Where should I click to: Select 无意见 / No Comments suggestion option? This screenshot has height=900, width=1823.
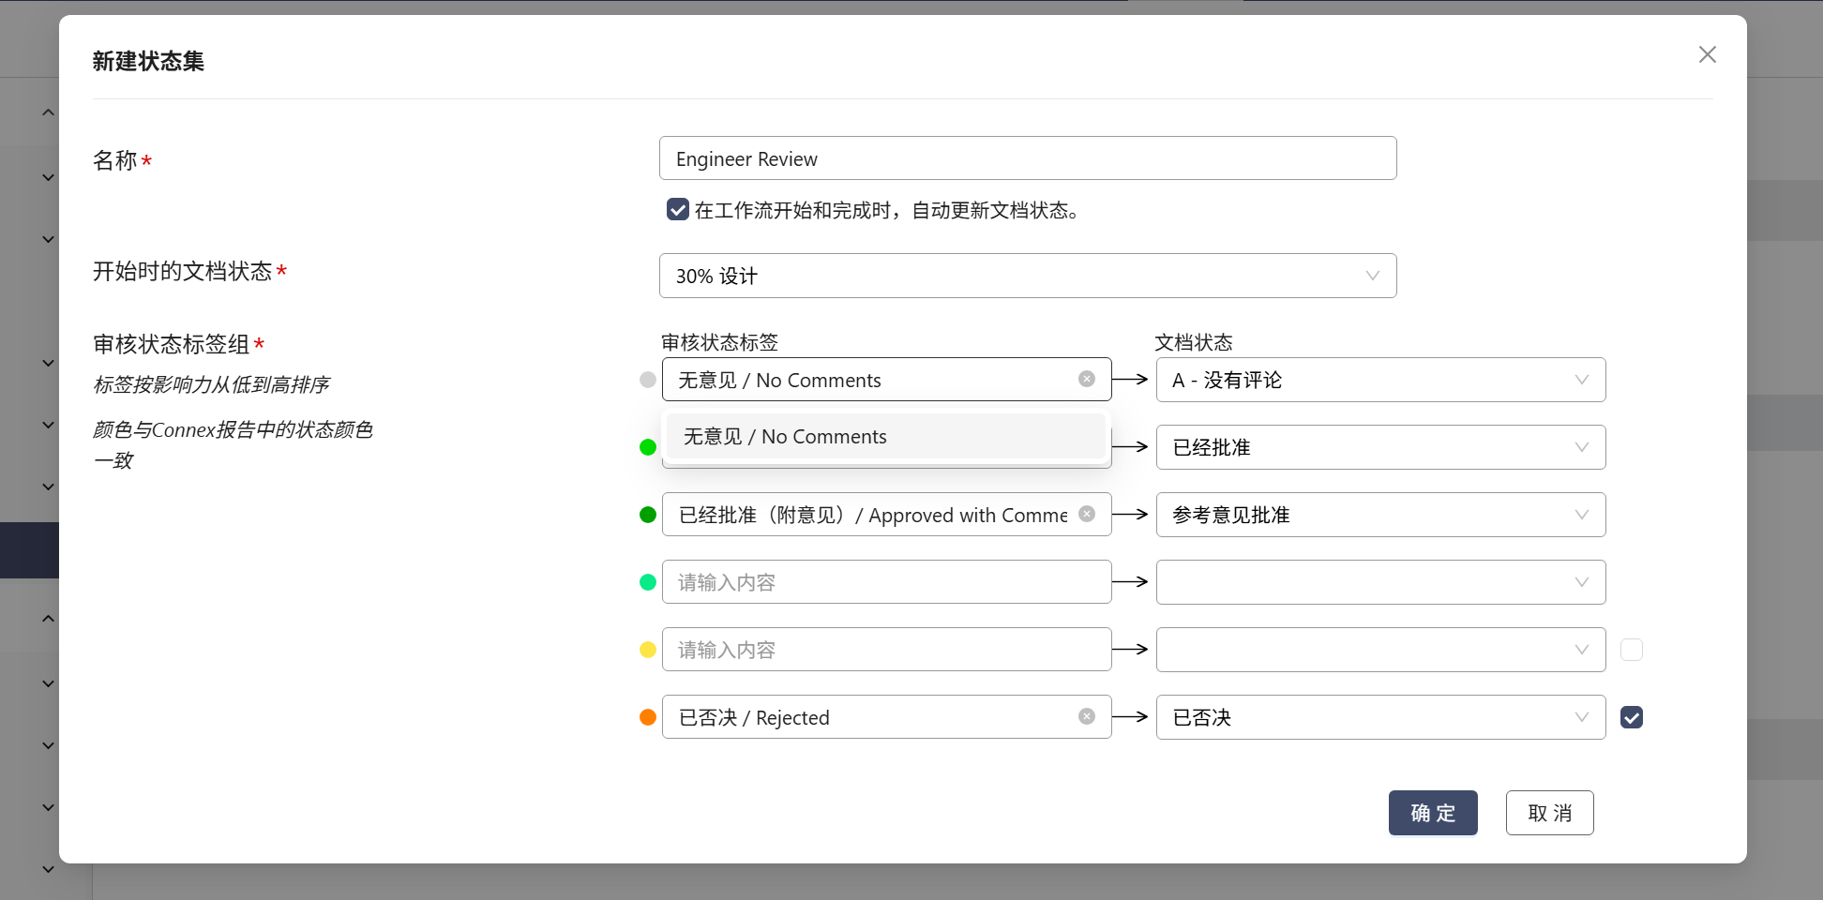click(885, 437)
